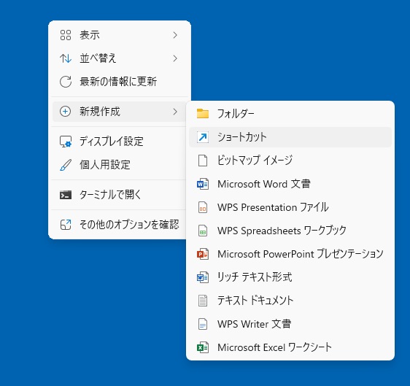Select ビットマップ イメージ from the submenu
Viewport: 410px width, 386px height.
point(290,161)
